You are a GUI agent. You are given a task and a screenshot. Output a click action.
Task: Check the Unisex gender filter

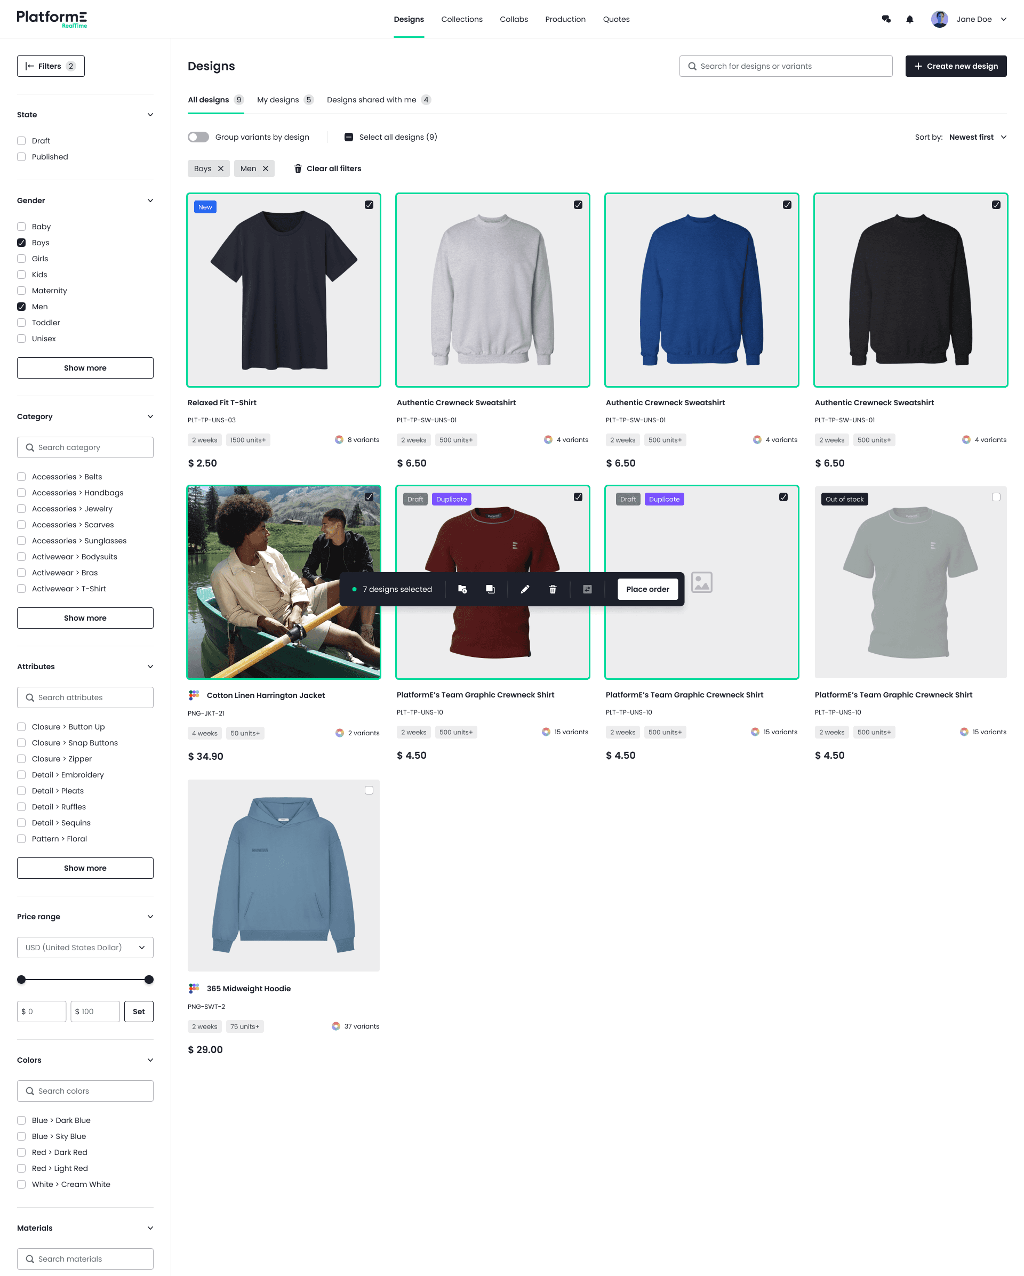[x=22, y=339]
